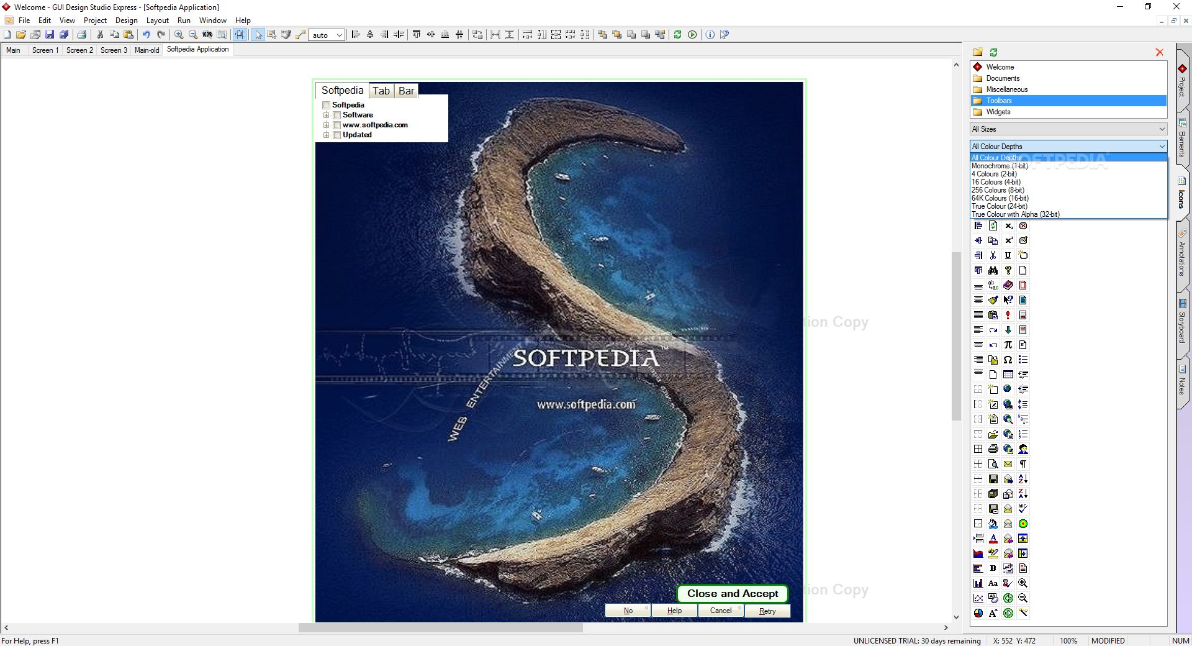Click the Help button in design
The image size is (1192, 646).
click(674, 611)
